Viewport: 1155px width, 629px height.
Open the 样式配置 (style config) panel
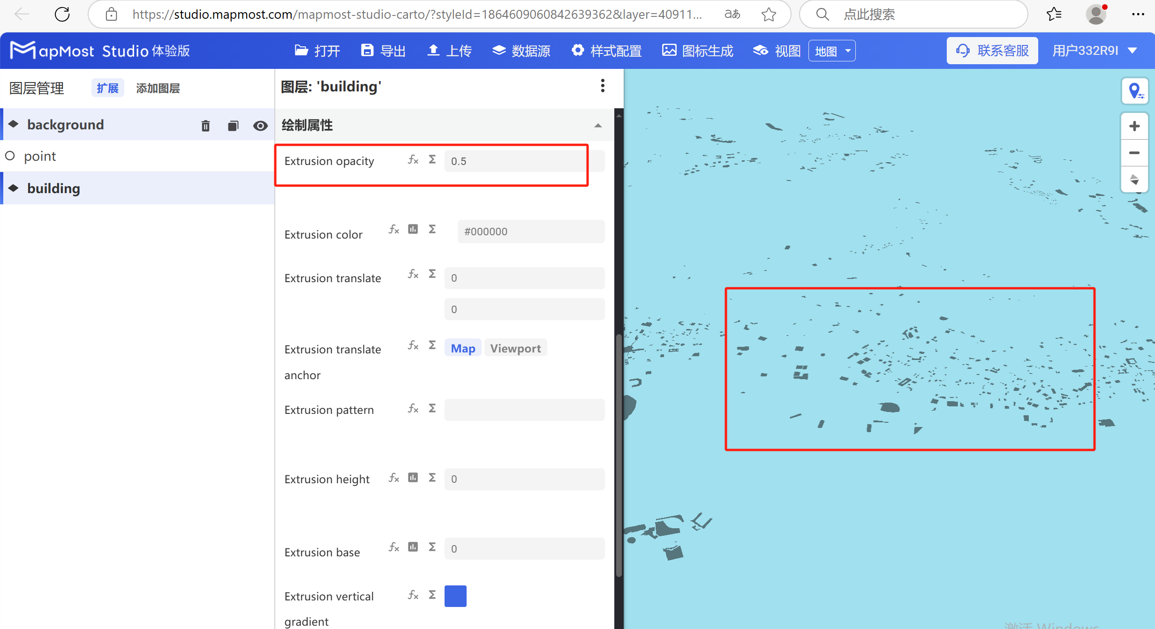(x=606, y=51)
